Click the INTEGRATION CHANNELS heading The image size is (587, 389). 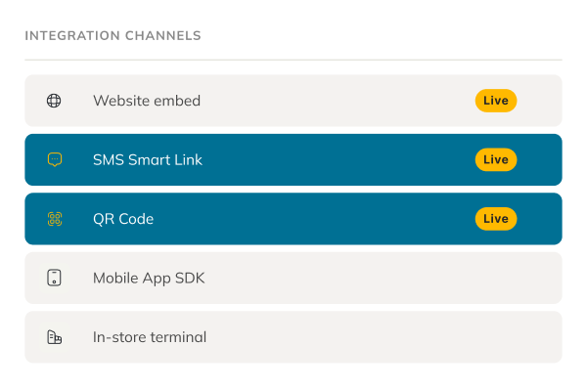pos(113,35)
